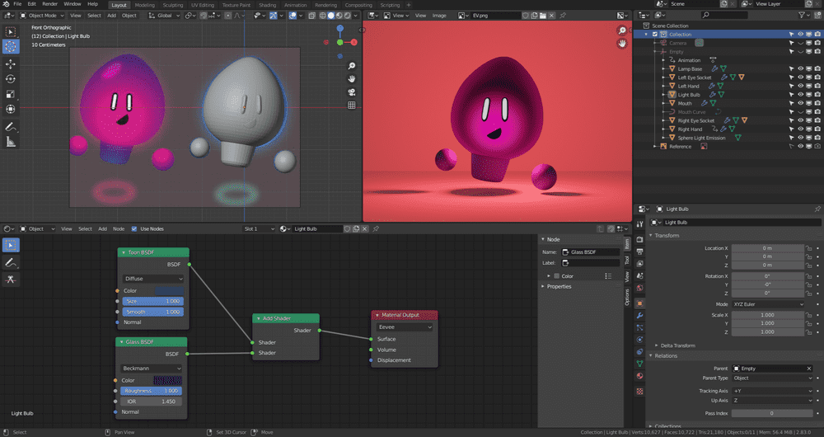The height and width of the screenshot is (437, 824).
Task: Open the Object Mode dropdown
Action: point(41,16)
